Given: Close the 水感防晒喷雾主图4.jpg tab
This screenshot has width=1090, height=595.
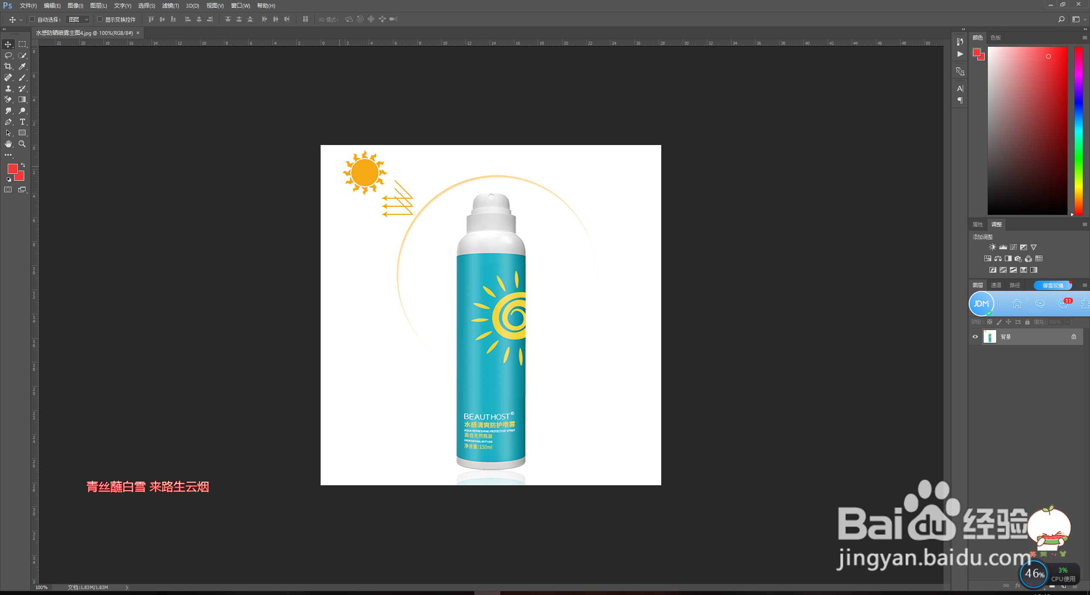Looking at the screenshot, I should pos(138,33).
